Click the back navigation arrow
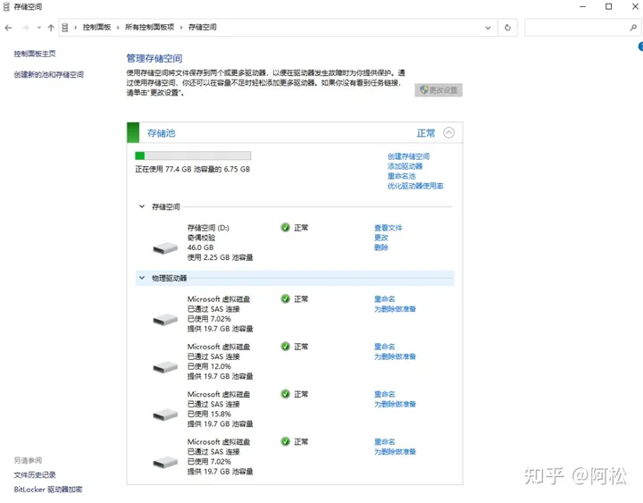Viewport: 643px width, 503px height. 10,28
